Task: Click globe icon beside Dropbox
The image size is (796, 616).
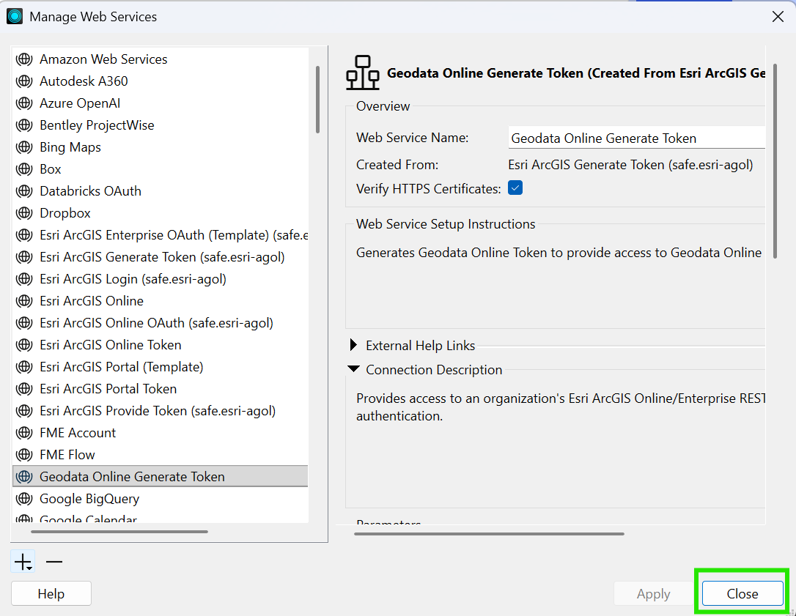Action: coord(24,213)
